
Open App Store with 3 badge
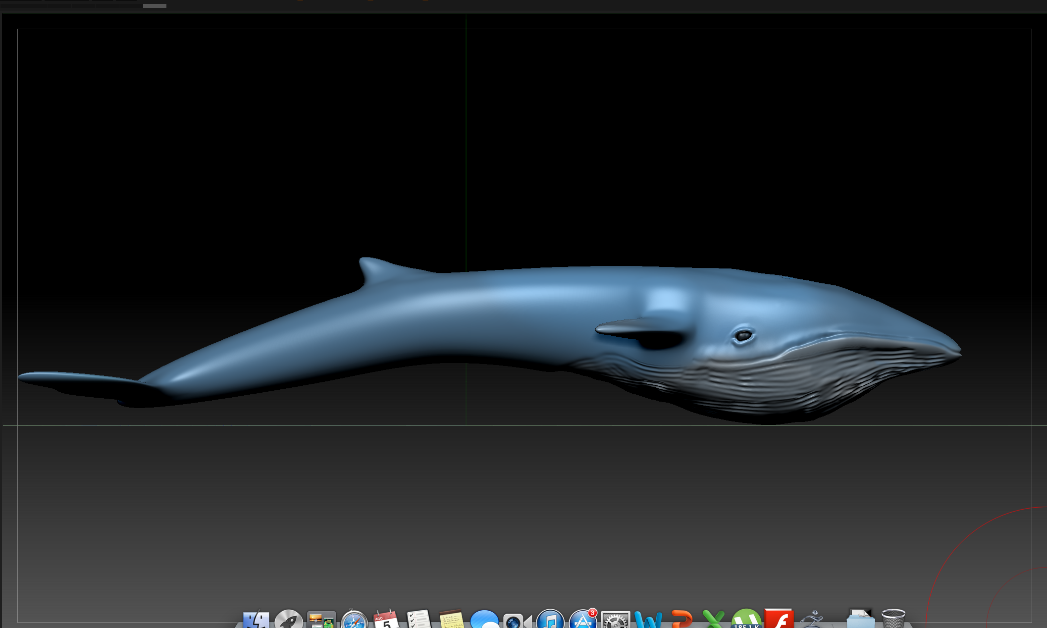click(582, 620)
